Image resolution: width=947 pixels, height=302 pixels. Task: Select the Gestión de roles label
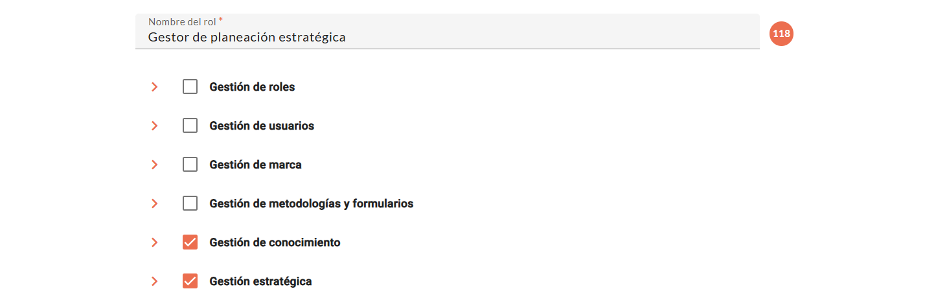tap(252, 87)
